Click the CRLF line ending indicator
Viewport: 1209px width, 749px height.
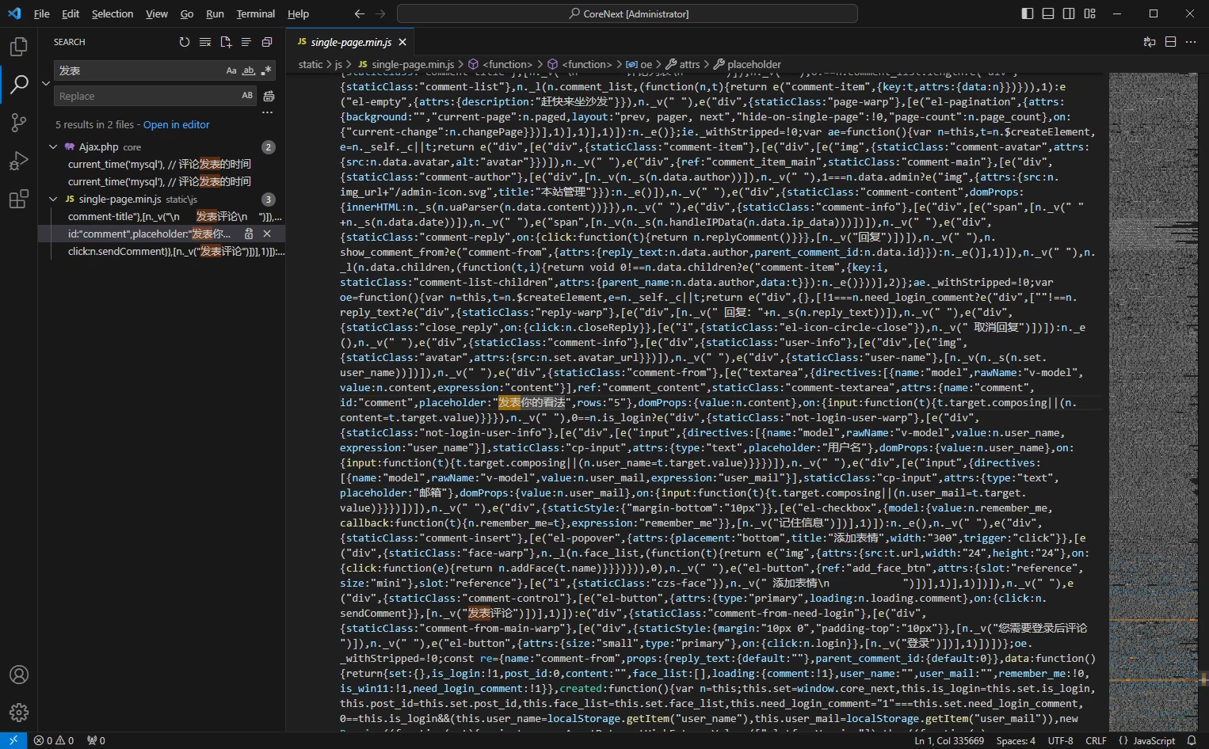[1096, 740]
